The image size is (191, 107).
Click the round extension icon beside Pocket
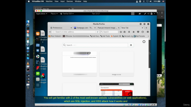tap(143, 32)
